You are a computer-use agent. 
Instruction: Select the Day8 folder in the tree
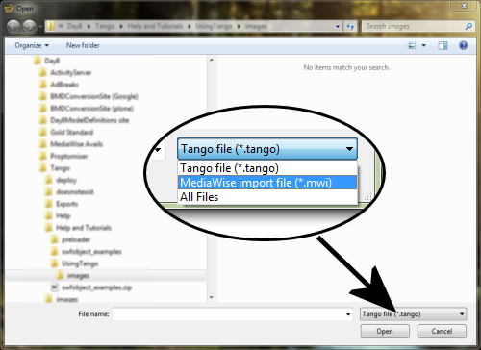pyautogui.click(x=52, y=61)
